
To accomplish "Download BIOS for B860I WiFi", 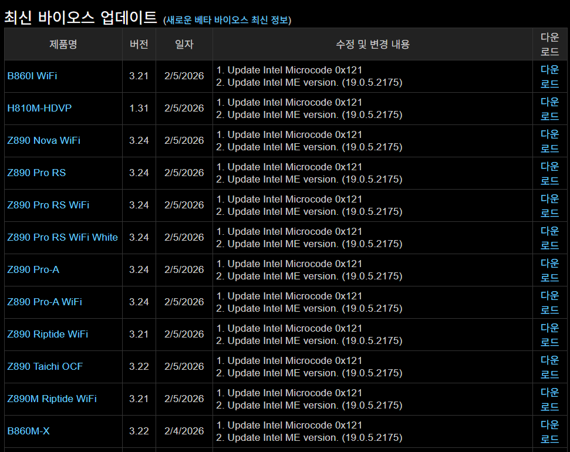I will coord(549,76).
